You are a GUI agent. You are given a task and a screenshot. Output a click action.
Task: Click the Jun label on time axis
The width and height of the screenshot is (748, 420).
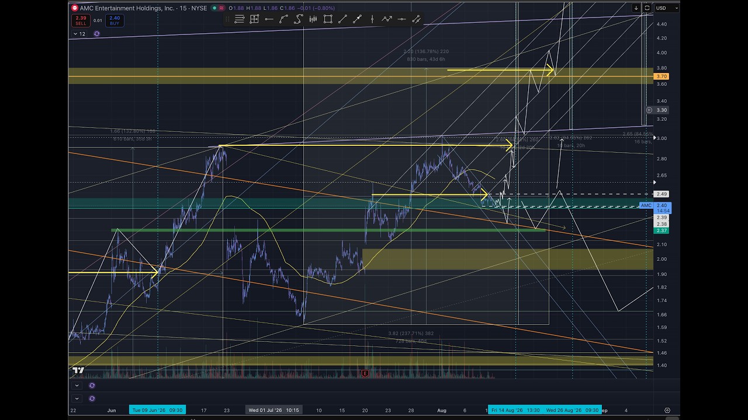tap(112, 410)
